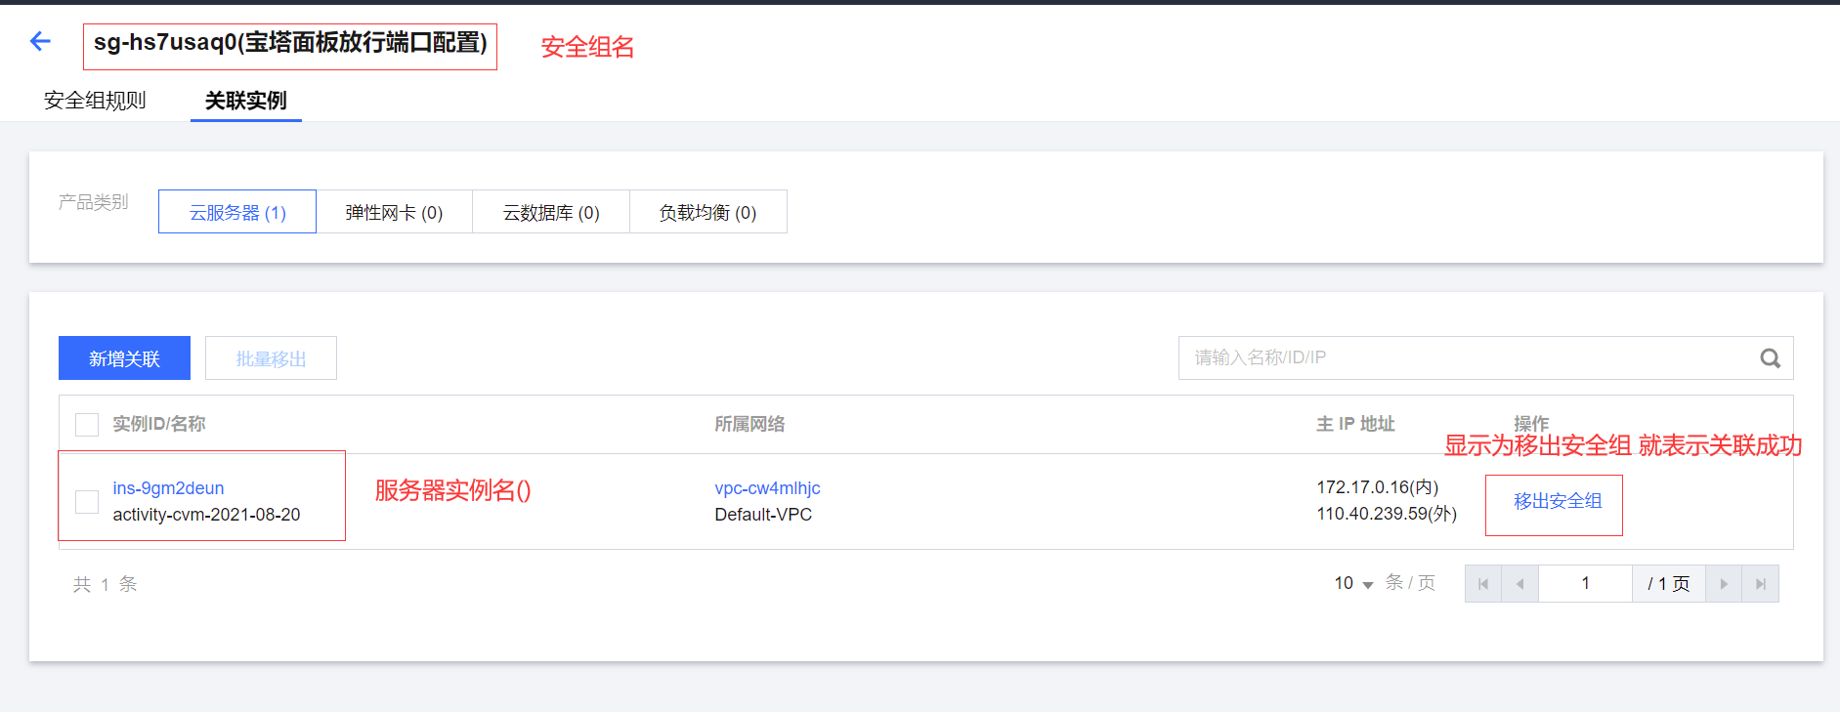Go to next page arrow
Image resolution: width=1840 pixels, height=712 pixels.
(x=1724, y=584)
